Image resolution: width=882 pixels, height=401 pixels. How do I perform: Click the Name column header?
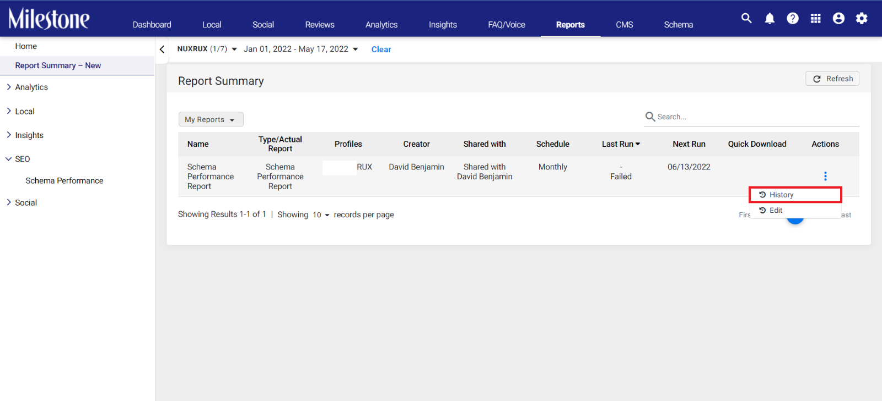pyautogui.click(x=198, y=144)
